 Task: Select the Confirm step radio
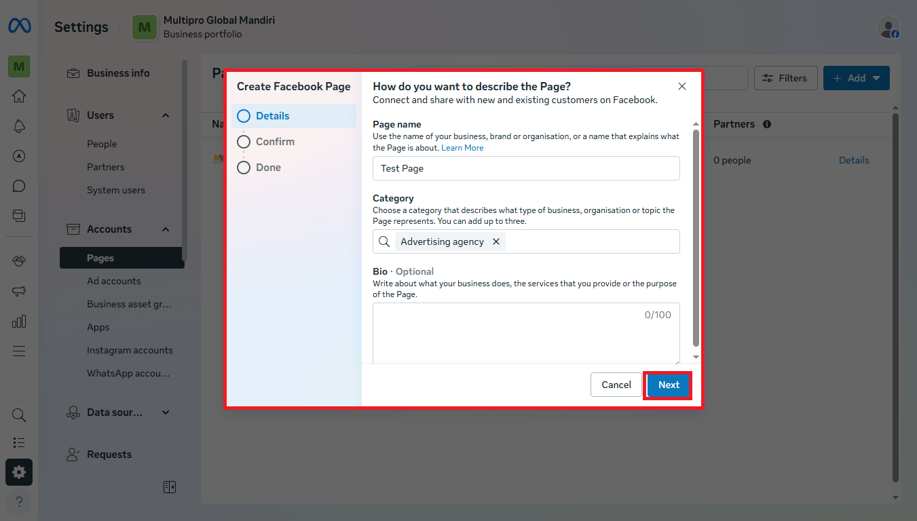pyautogui.click(x=244, y=142)
